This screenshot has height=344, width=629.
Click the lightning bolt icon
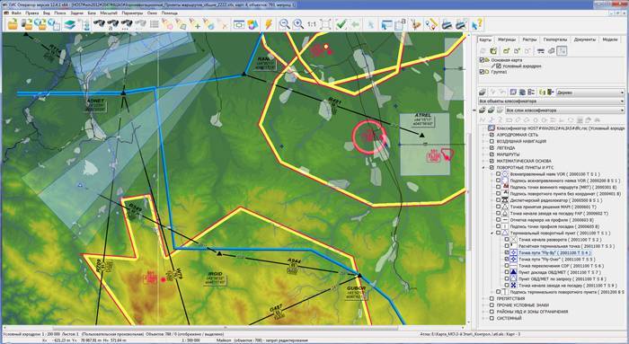269,24
